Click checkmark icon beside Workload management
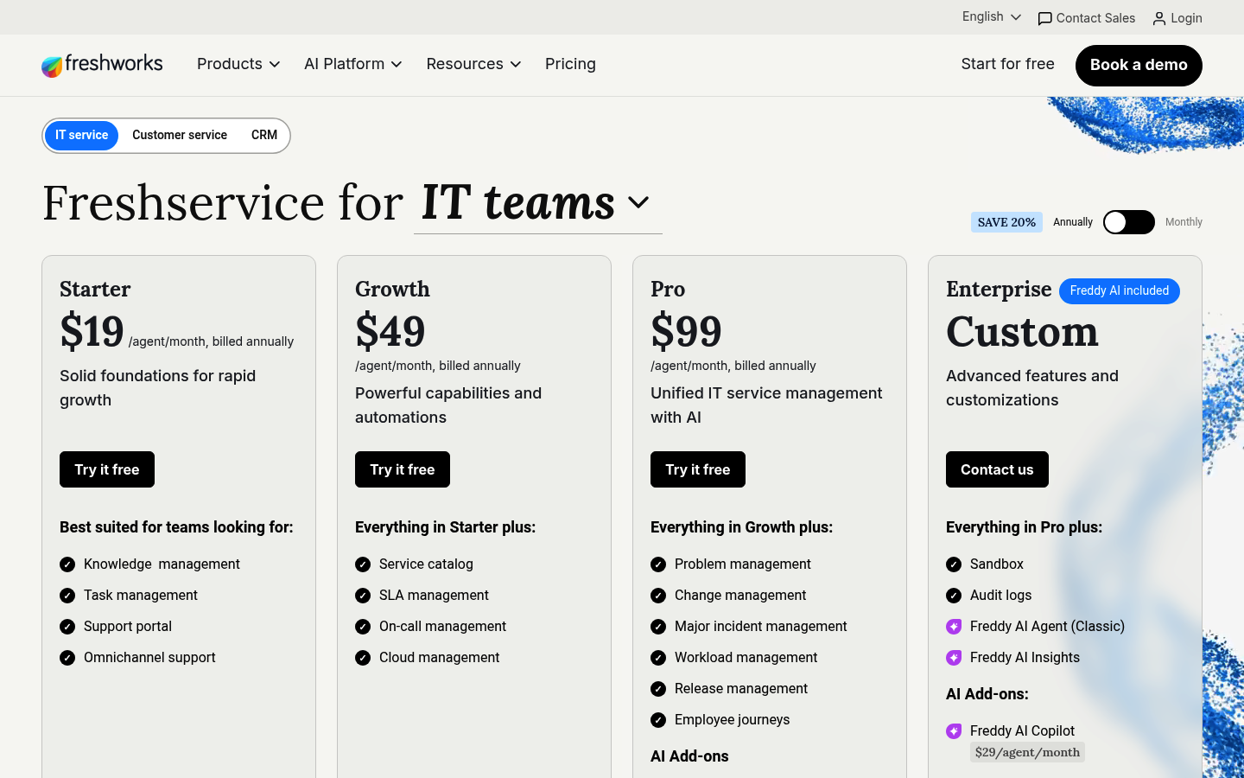 click(x=658, y=658)
